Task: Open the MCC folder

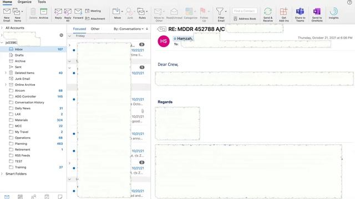Action: point(33,126)
